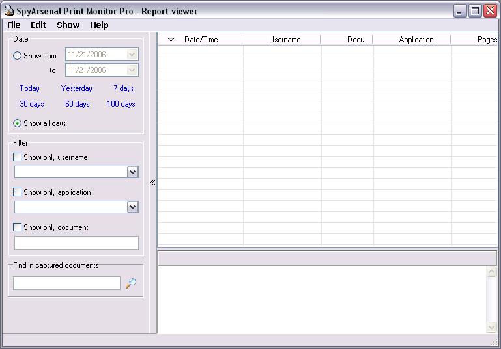This screenshot has height=349, width=501.
Task: Click the Yesterday link
Action: point(76,88)
